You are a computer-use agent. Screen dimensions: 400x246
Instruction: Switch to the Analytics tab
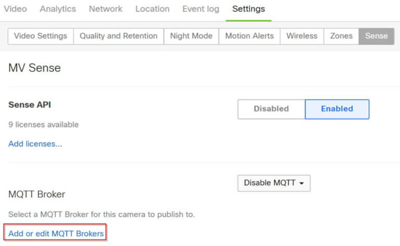[x=58, y=9]
